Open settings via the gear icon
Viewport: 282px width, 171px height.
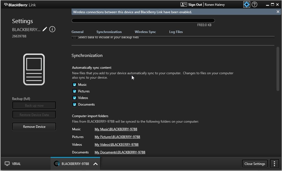(247, 4)
